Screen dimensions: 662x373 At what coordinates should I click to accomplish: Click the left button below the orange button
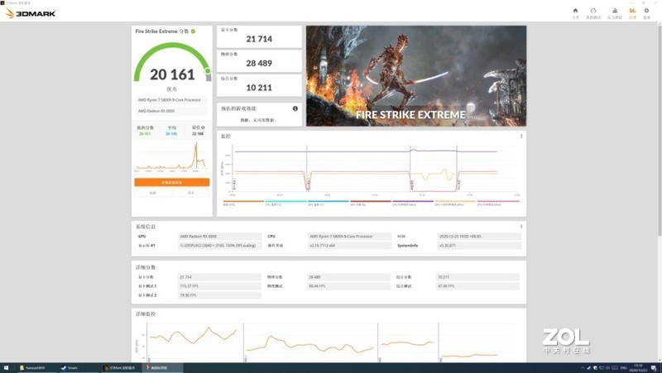[x=152, y=193]
